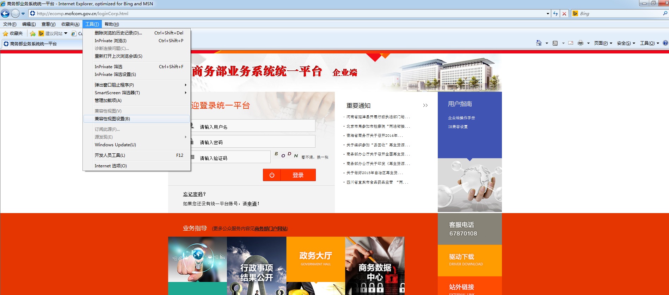The width and height of the screenshot is (669, 295).
Task: Click the Help question mark icon
Action: 665,43
